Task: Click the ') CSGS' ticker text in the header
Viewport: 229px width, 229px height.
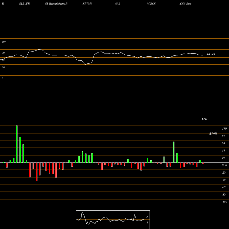Action: [151, 4]
